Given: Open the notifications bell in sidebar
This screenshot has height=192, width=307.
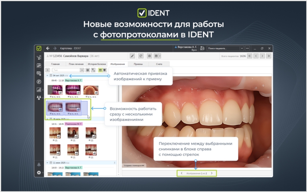Looking at the screenshot, I should pyautogui.click(x=39, y=165).
